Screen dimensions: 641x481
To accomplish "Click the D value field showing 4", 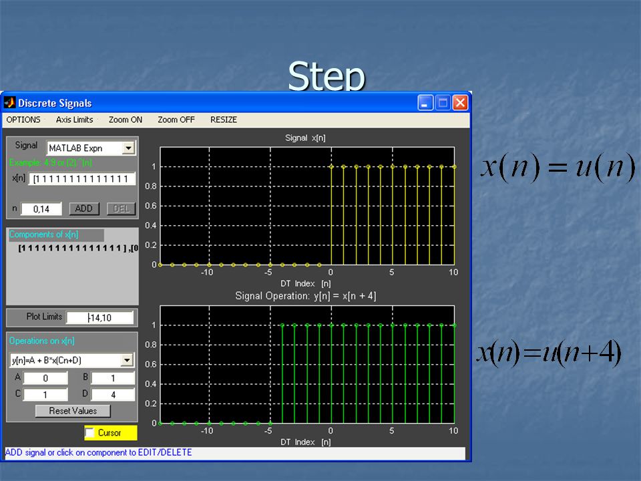I will (x=113, y=395).
